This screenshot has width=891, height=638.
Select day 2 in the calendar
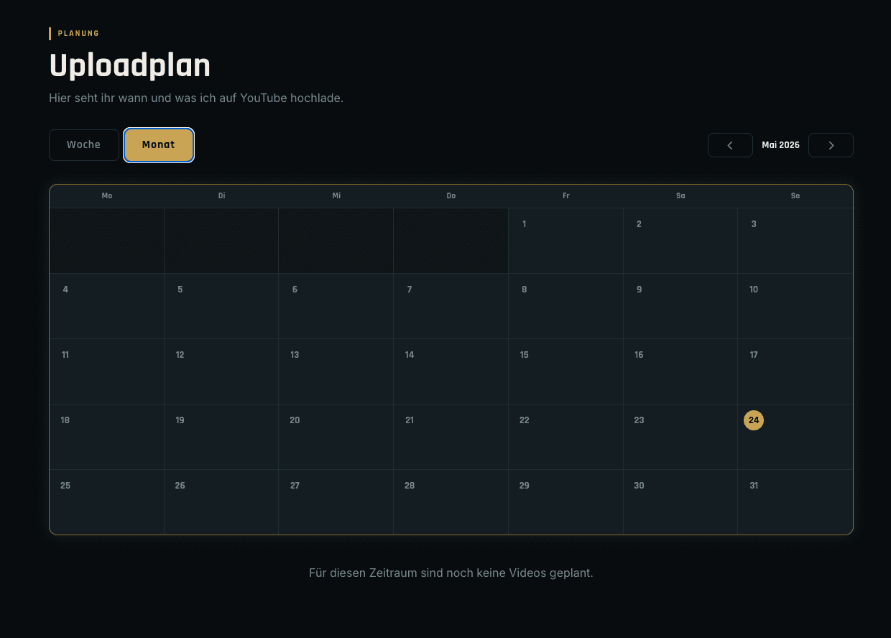(680, 241)
